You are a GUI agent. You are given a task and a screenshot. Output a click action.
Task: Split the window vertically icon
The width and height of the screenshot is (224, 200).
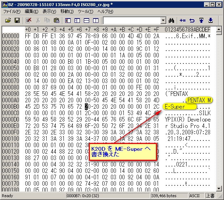click(x=96, y=21)
